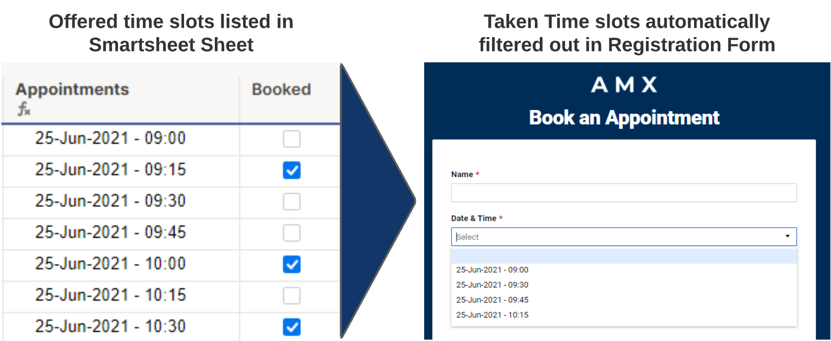This screenshot has height=341, width=831.
Task: Click the Date & Time dropdown arrow
Action: coord(787,237)
